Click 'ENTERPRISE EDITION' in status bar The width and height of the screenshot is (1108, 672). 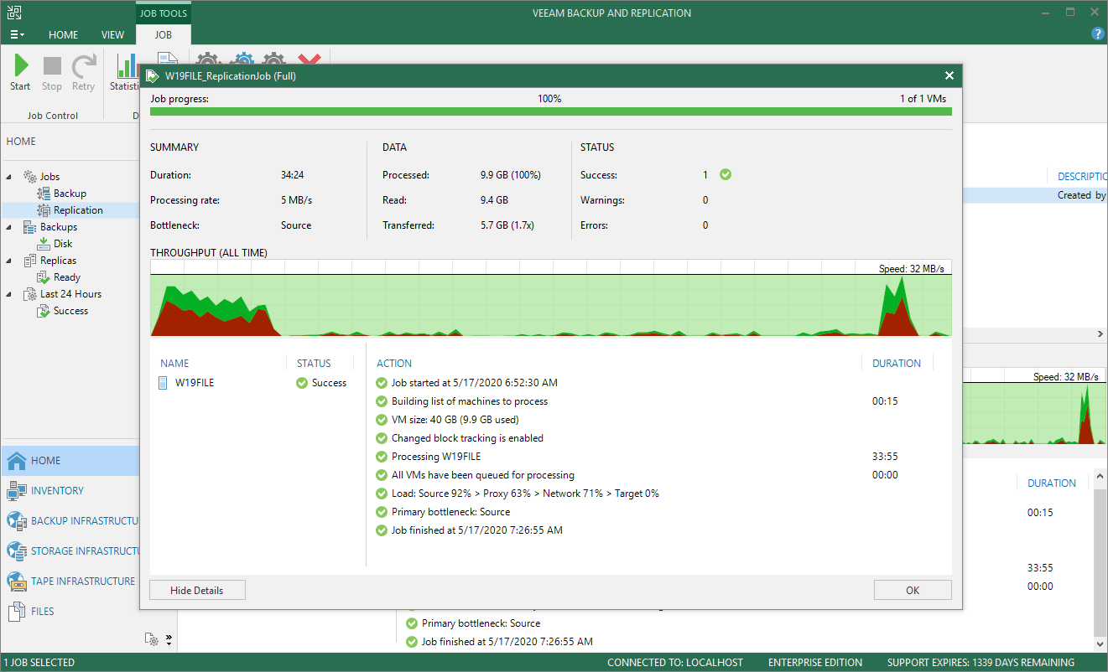[815, 663]
